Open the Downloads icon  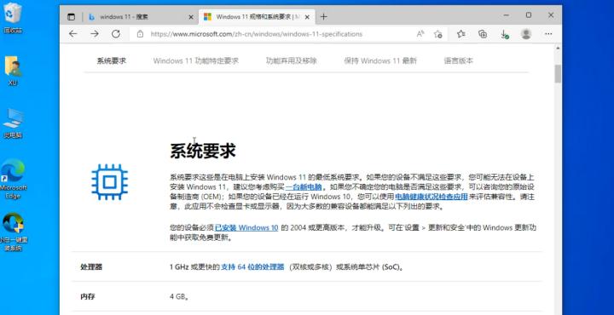click(x=504, y=34)
